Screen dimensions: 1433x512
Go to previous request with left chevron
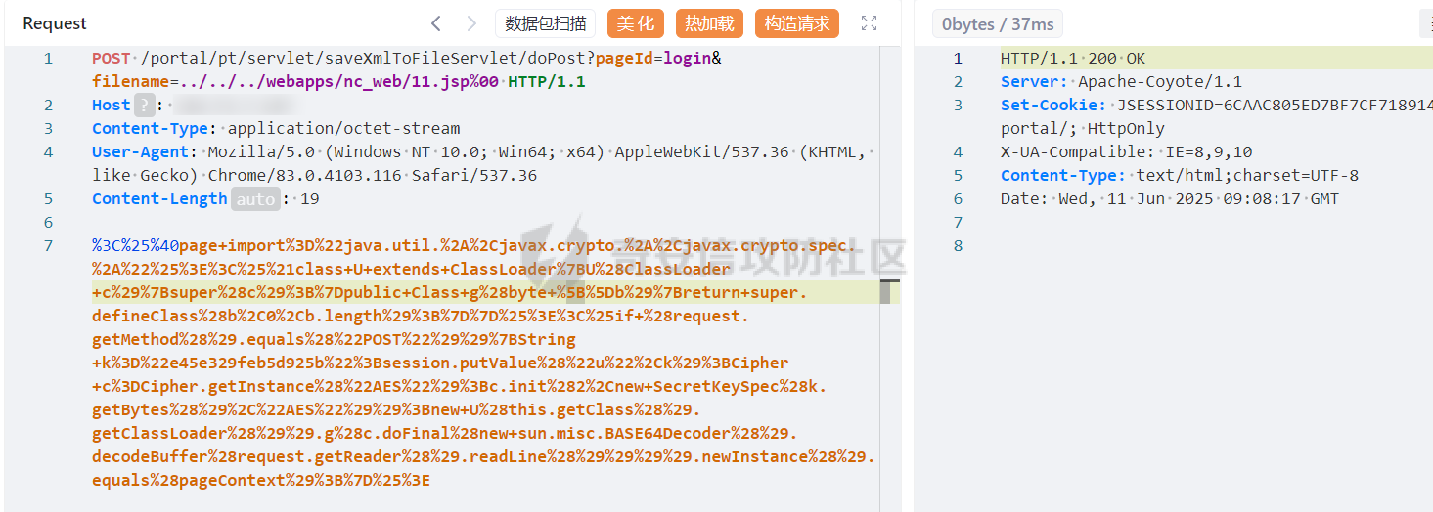point(436,23)
